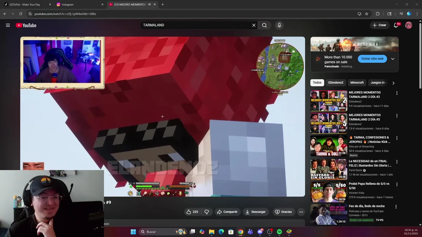
Task: Open Tarma, Confesiones & Jeropas video title
Action: 370,140
